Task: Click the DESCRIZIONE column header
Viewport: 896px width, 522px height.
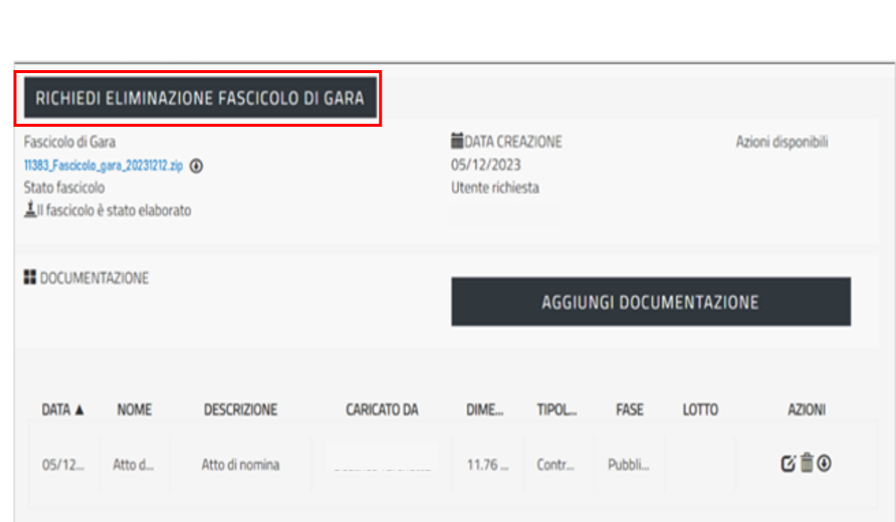Action: (x=240, y=410)
